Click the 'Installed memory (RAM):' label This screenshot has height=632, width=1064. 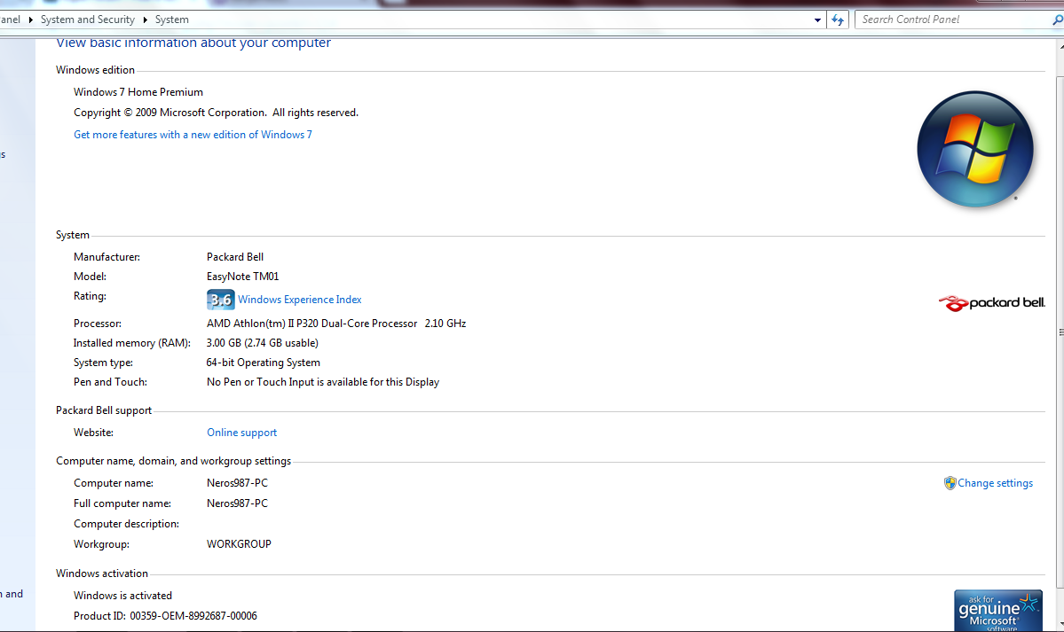[x=131, y=343]
